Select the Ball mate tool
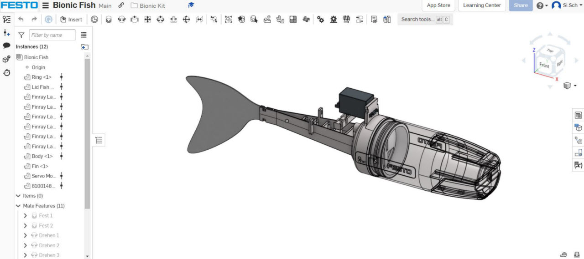 coord(186,20)
